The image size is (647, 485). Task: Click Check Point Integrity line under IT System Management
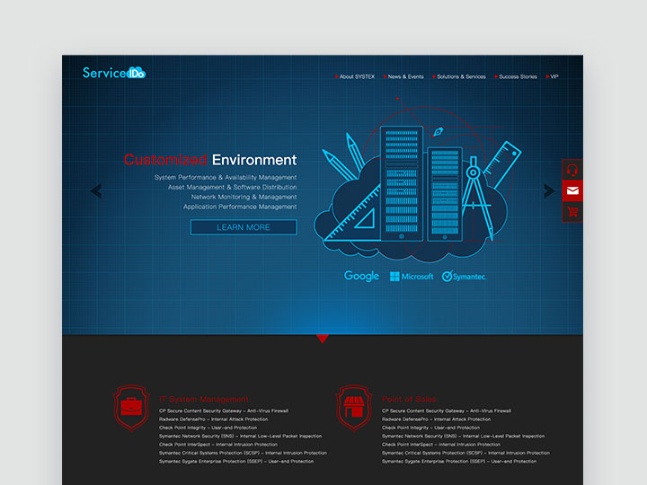(x=208, y=428)
